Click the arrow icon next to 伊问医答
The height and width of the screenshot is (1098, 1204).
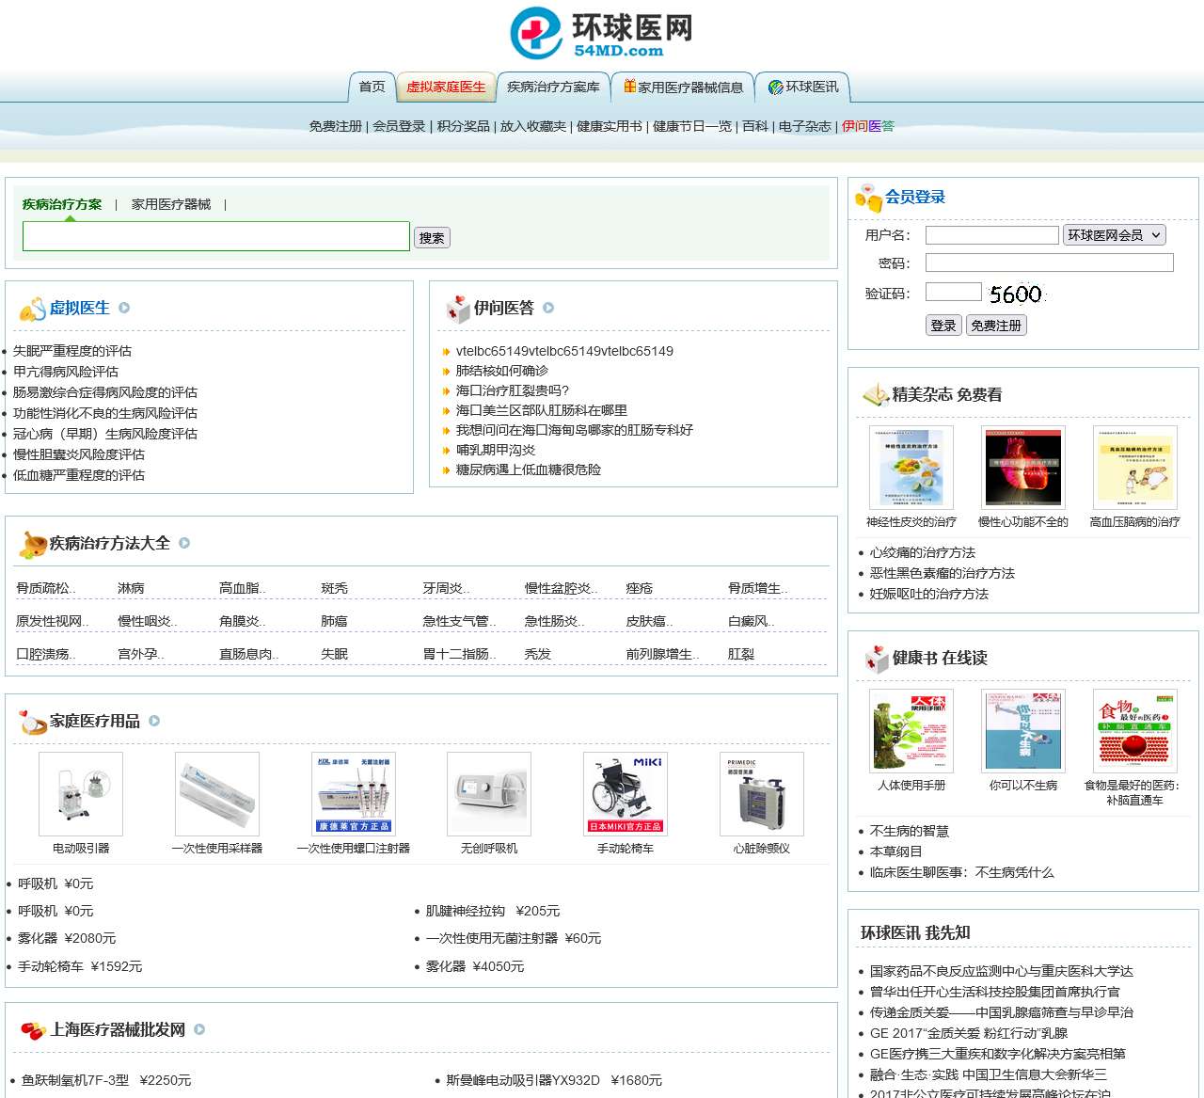[x=548, y=308]
